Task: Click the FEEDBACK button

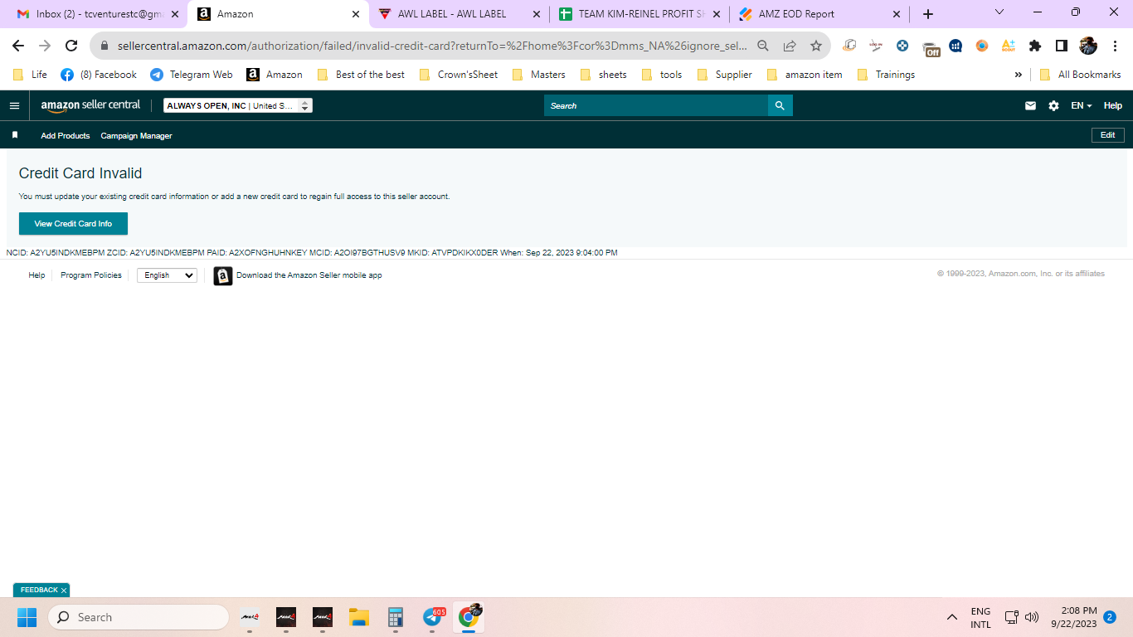Action: pyautogui.click(x=39, y=591)
